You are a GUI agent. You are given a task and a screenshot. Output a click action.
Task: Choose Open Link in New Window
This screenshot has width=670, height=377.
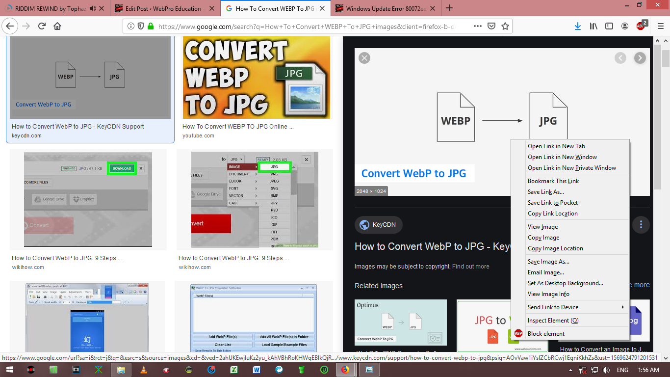(x=570, y=157)
